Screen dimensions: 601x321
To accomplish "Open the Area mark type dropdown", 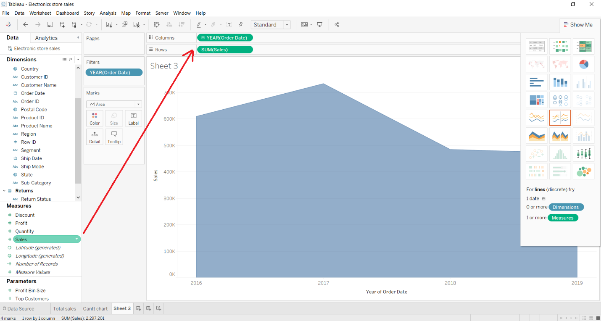I will pyautogui.click(x=114, y=104).
